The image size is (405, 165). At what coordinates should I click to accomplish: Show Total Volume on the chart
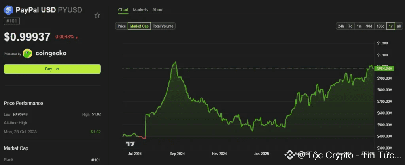(x=163, y=26)
